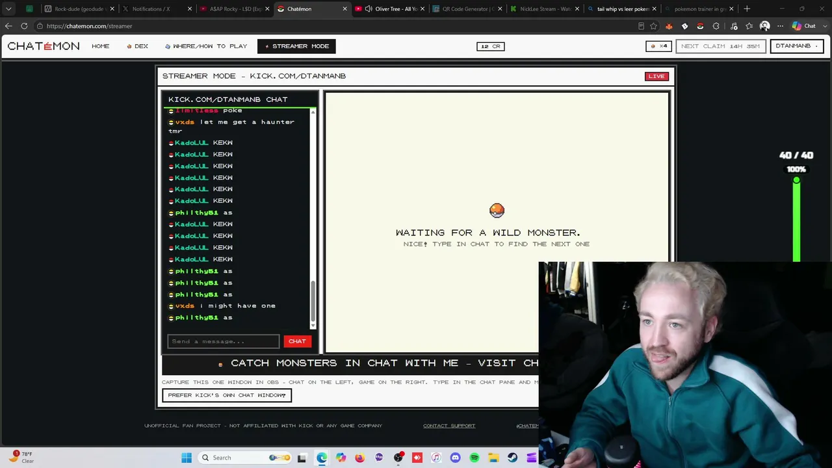
Task: Click browser reload icon
Action: point(24,26)
